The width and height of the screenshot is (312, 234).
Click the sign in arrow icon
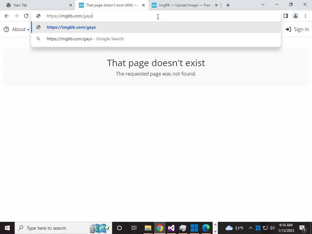coord(288,30)
